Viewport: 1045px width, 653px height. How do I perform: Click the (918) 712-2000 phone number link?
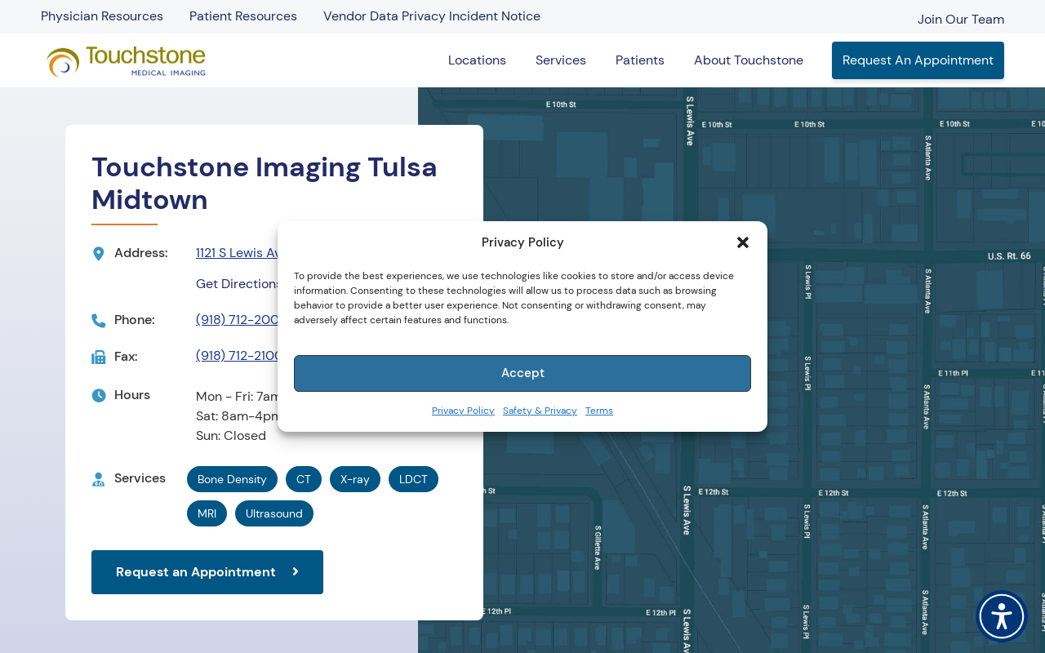pos(238,320)
